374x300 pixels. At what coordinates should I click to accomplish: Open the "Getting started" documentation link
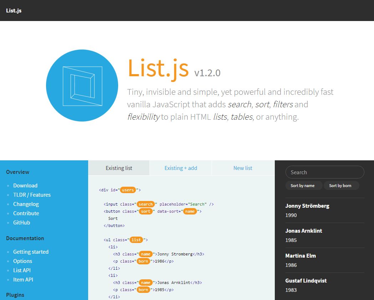click(31, 252)
